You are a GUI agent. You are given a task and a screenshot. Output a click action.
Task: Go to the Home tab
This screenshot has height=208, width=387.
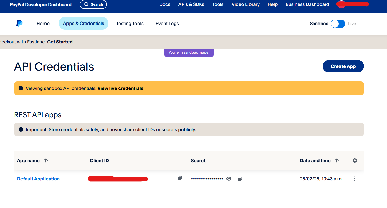coord(43,24)
